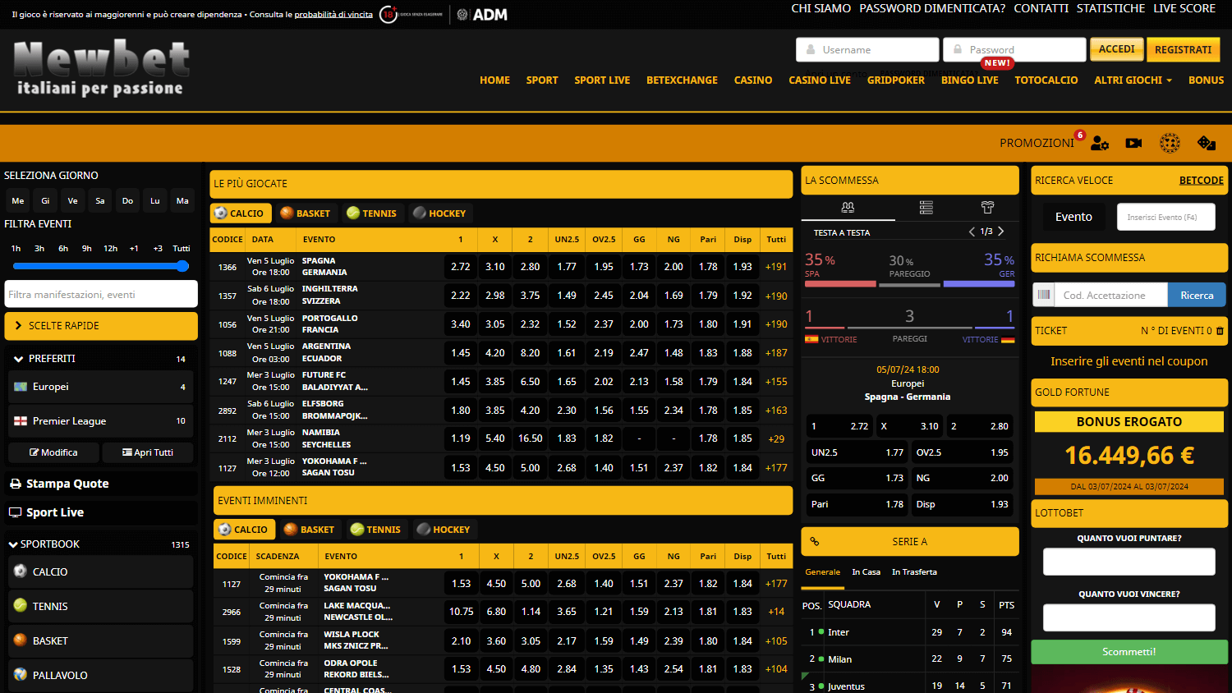Toggle the Ve day filter
Image resolution: width=1232 pixels, height=693 pixels.
[73, 200]
